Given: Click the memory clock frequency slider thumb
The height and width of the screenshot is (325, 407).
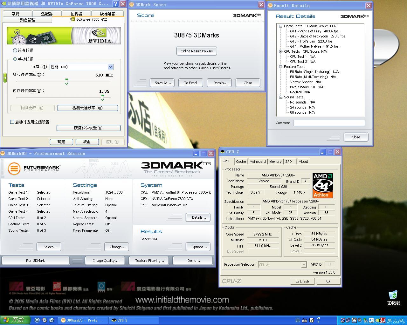Looking at the screenshot, I should 102,98.
